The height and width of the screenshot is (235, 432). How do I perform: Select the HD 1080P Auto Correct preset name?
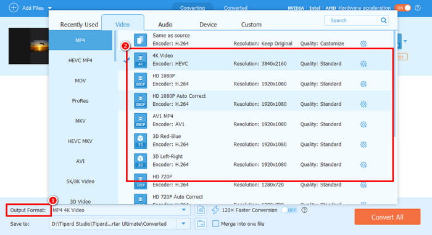179,96
